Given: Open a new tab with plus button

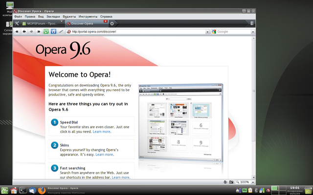Looking at the screenshot, I should click(x=112, y=23).
